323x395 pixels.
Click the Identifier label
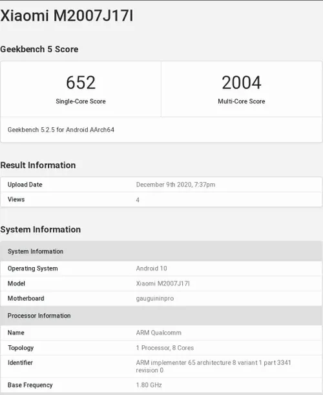(20, 363)
